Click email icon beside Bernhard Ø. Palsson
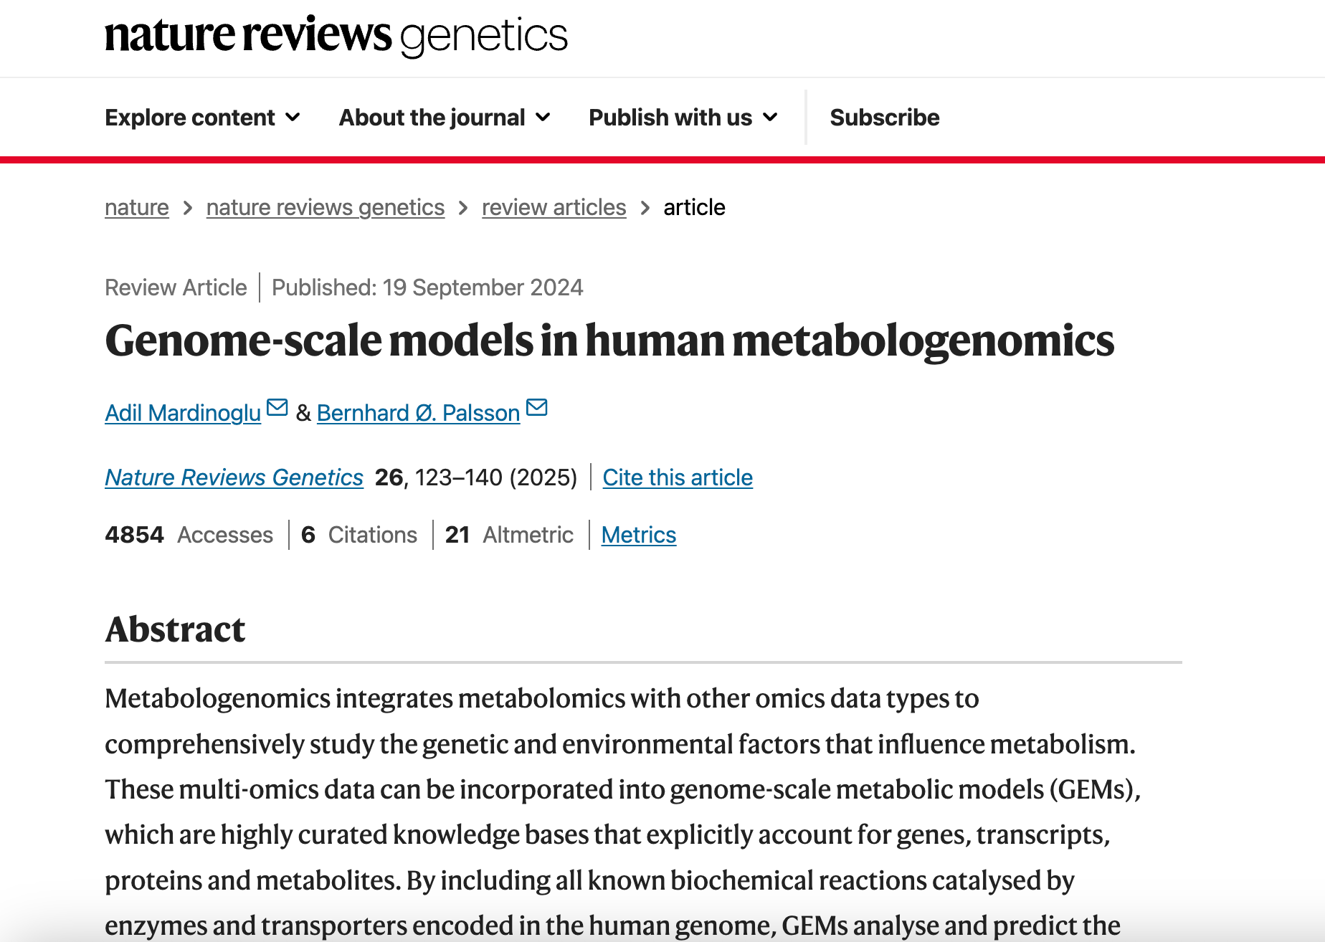Image resolution: width=1325 pixels, height=942 pixels. pyautogui.click(x=536, y=408)
